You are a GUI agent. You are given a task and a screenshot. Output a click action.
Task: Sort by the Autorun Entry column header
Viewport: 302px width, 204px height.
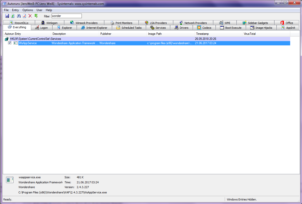click(x=27, y=34)
